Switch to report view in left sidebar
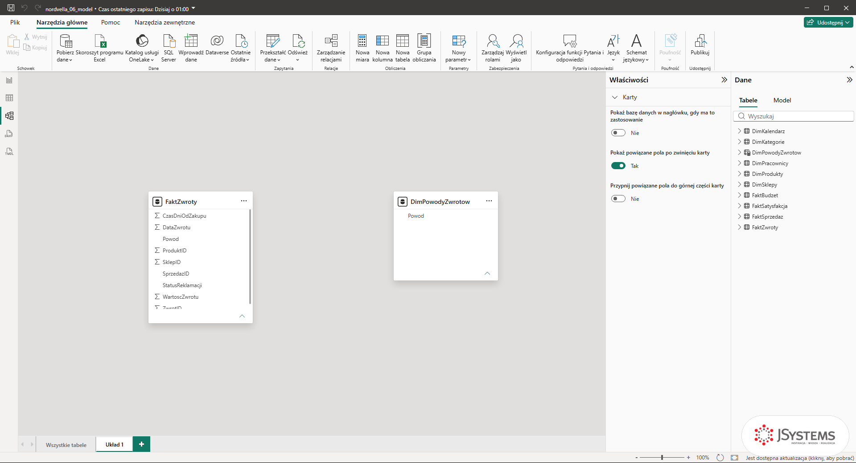 tap(9, 80)
